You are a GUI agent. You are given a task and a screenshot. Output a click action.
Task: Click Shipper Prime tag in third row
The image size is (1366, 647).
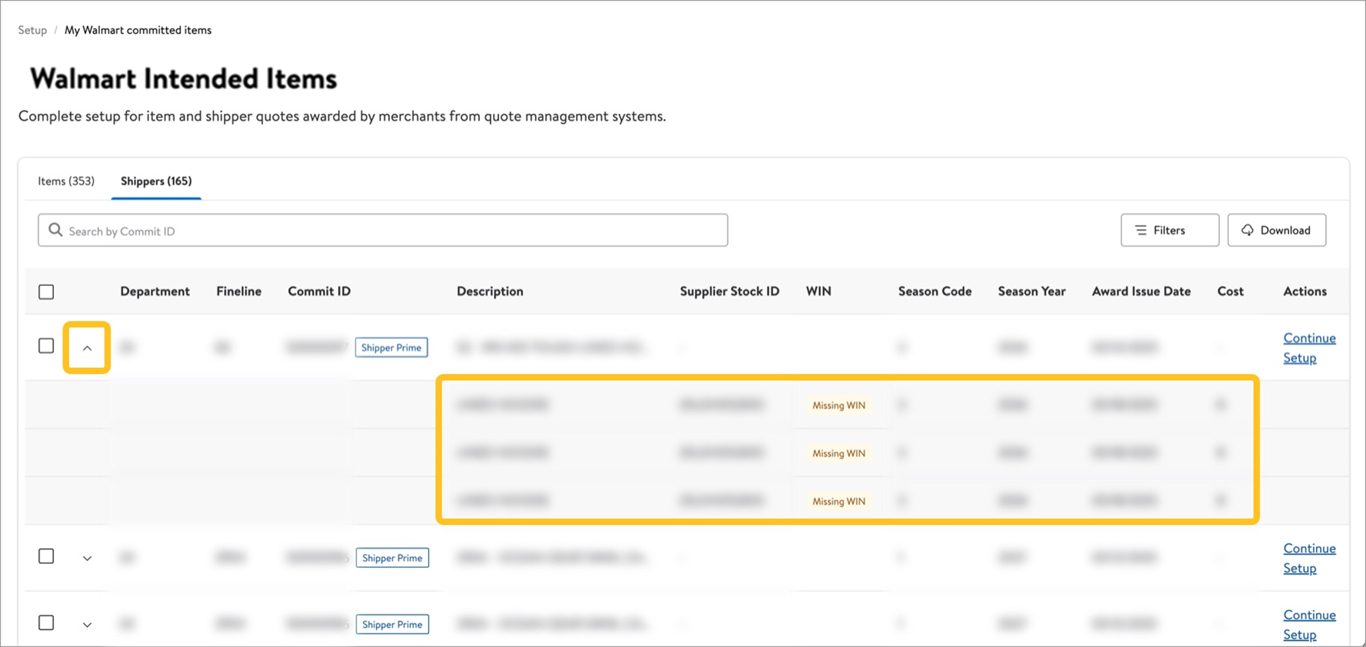tap(392, 624)
